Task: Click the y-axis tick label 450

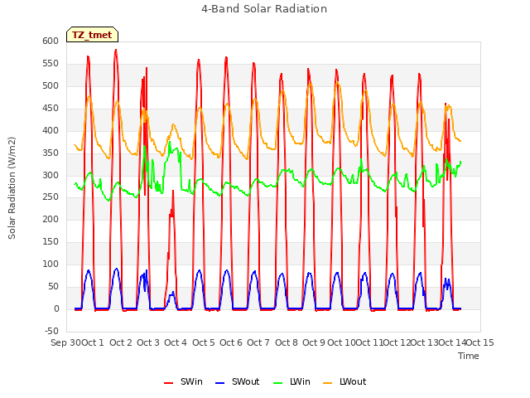Action: coord(51,108)
